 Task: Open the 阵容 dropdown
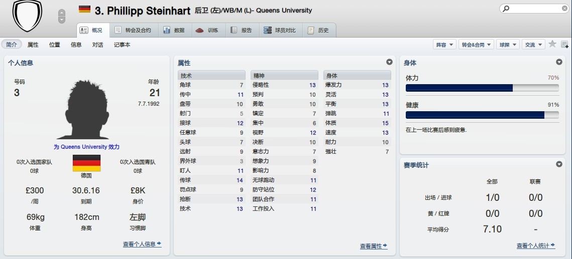pyautogui.click(x=444, y=45)
